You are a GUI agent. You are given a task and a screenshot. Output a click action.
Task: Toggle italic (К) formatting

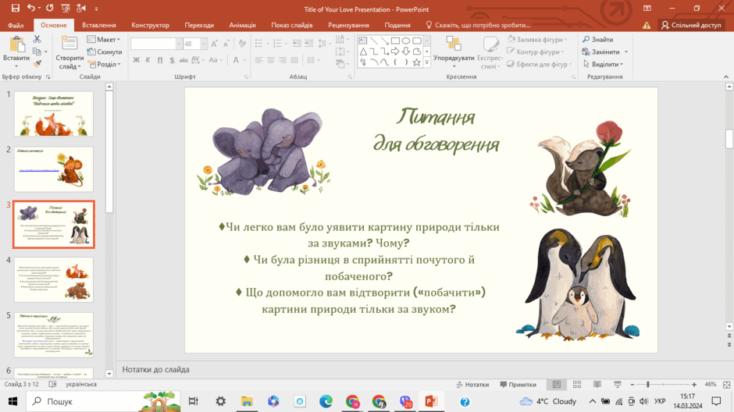(x=148, y=60)
